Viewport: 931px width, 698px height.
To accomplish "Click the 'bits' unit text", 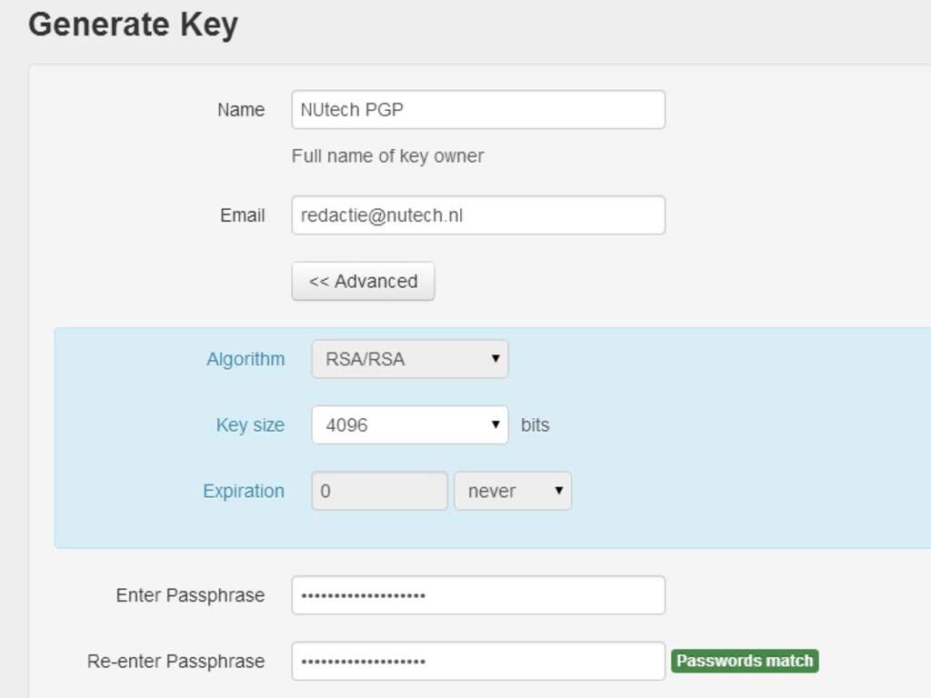I will coord(535,425).
